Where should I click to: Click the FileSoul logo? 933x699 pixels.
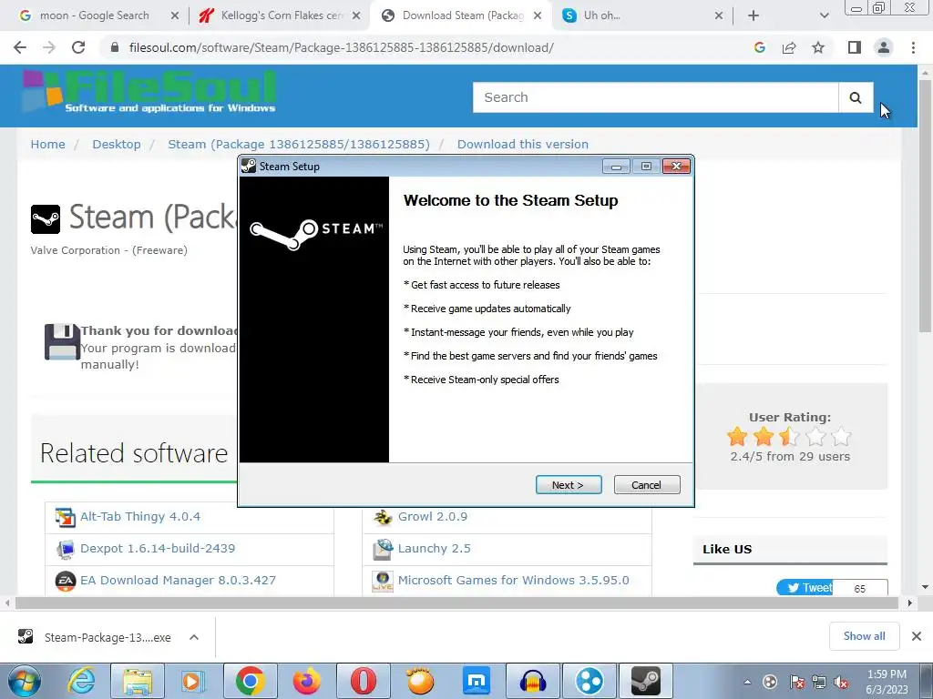pos(149,92)
